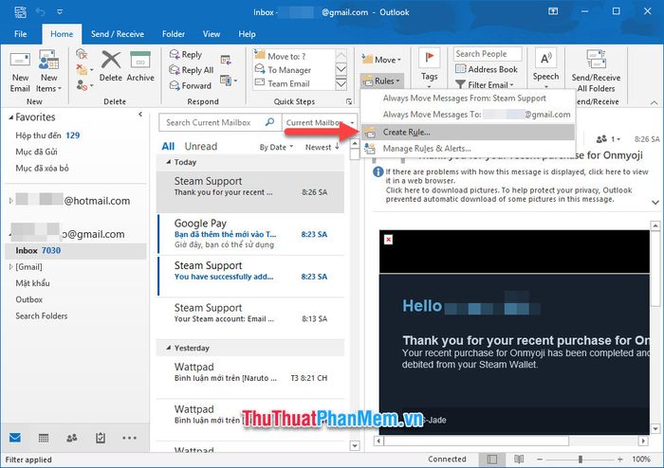Image resolution: width=664 pixels, height=468 pixels.
Task: Expand the [Gmail] folder
Action: pos(11,267)
